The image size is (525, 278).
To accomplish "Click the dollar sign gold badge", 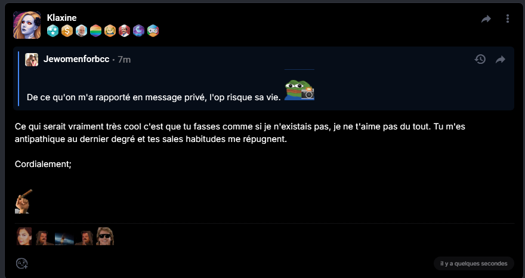I will [67, 31].
